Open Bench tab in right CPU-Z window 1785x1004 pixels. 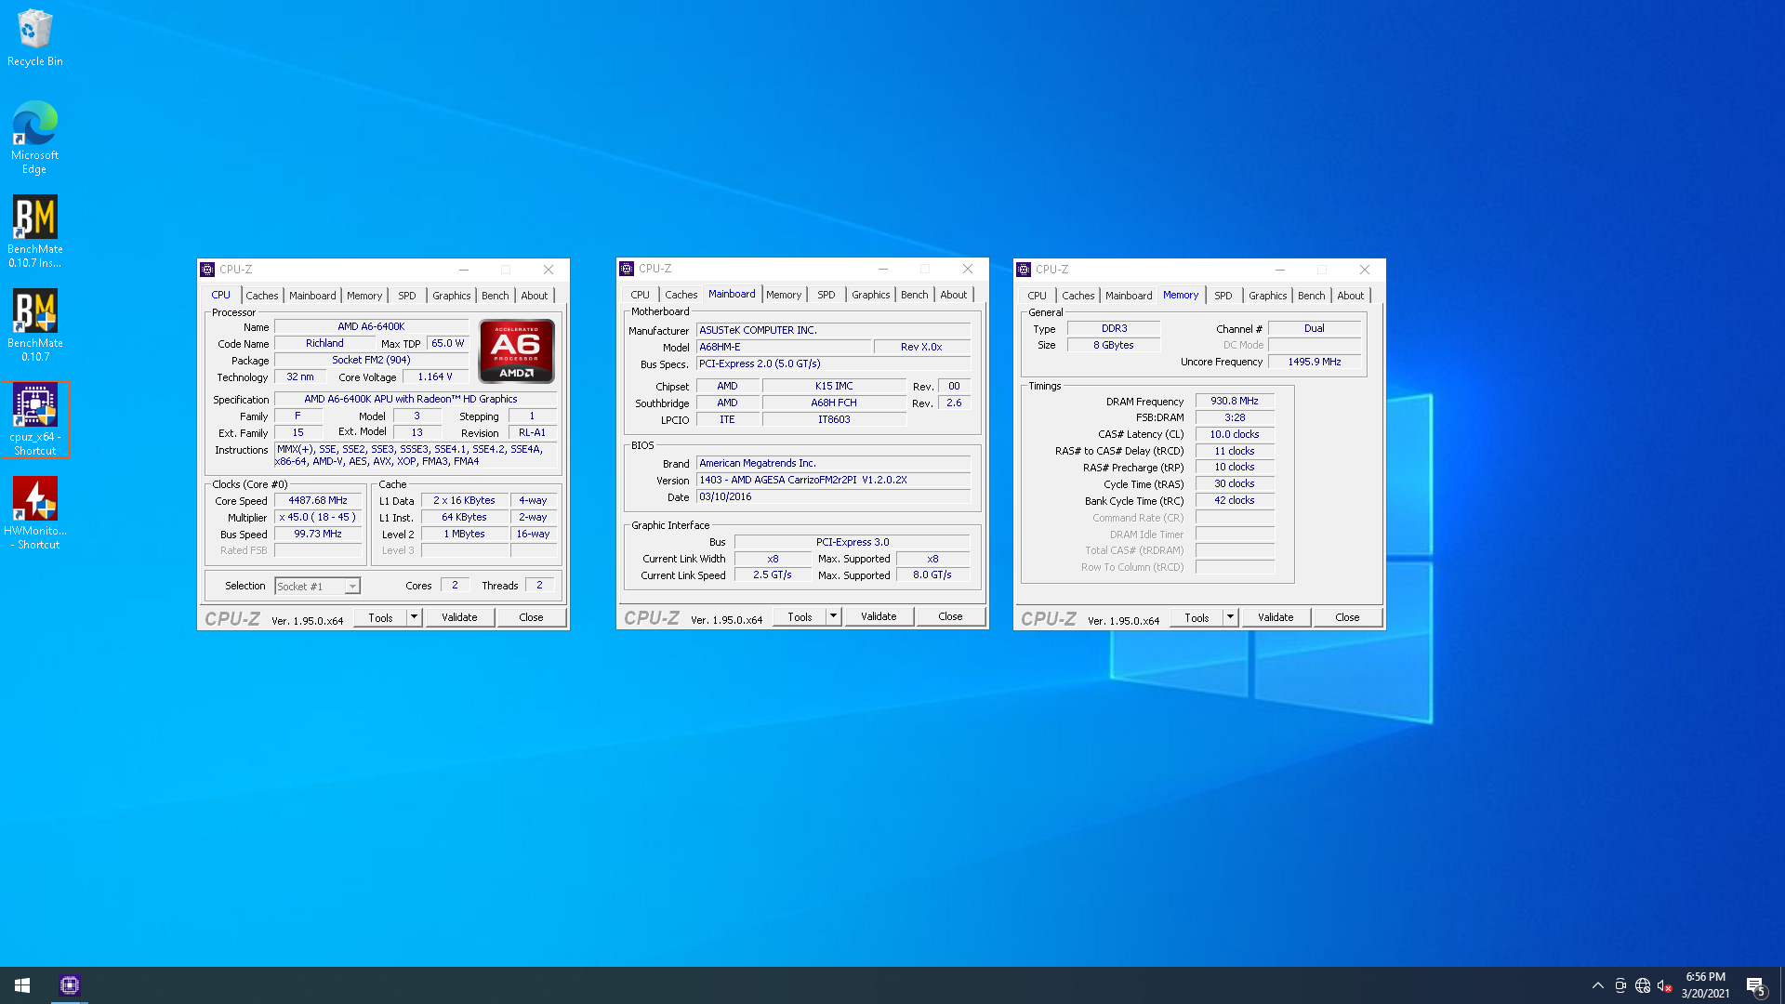(1312, 296)
